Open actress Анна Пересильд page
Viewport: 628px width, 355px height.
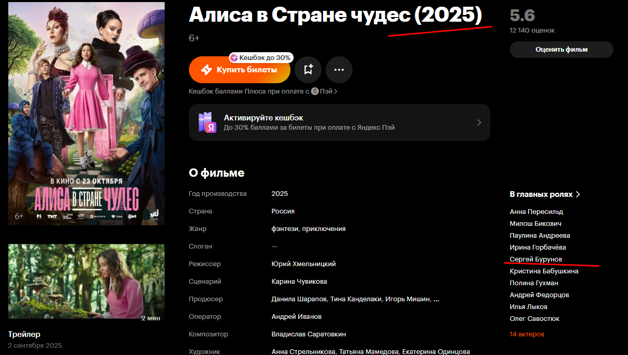coord(536,211)
